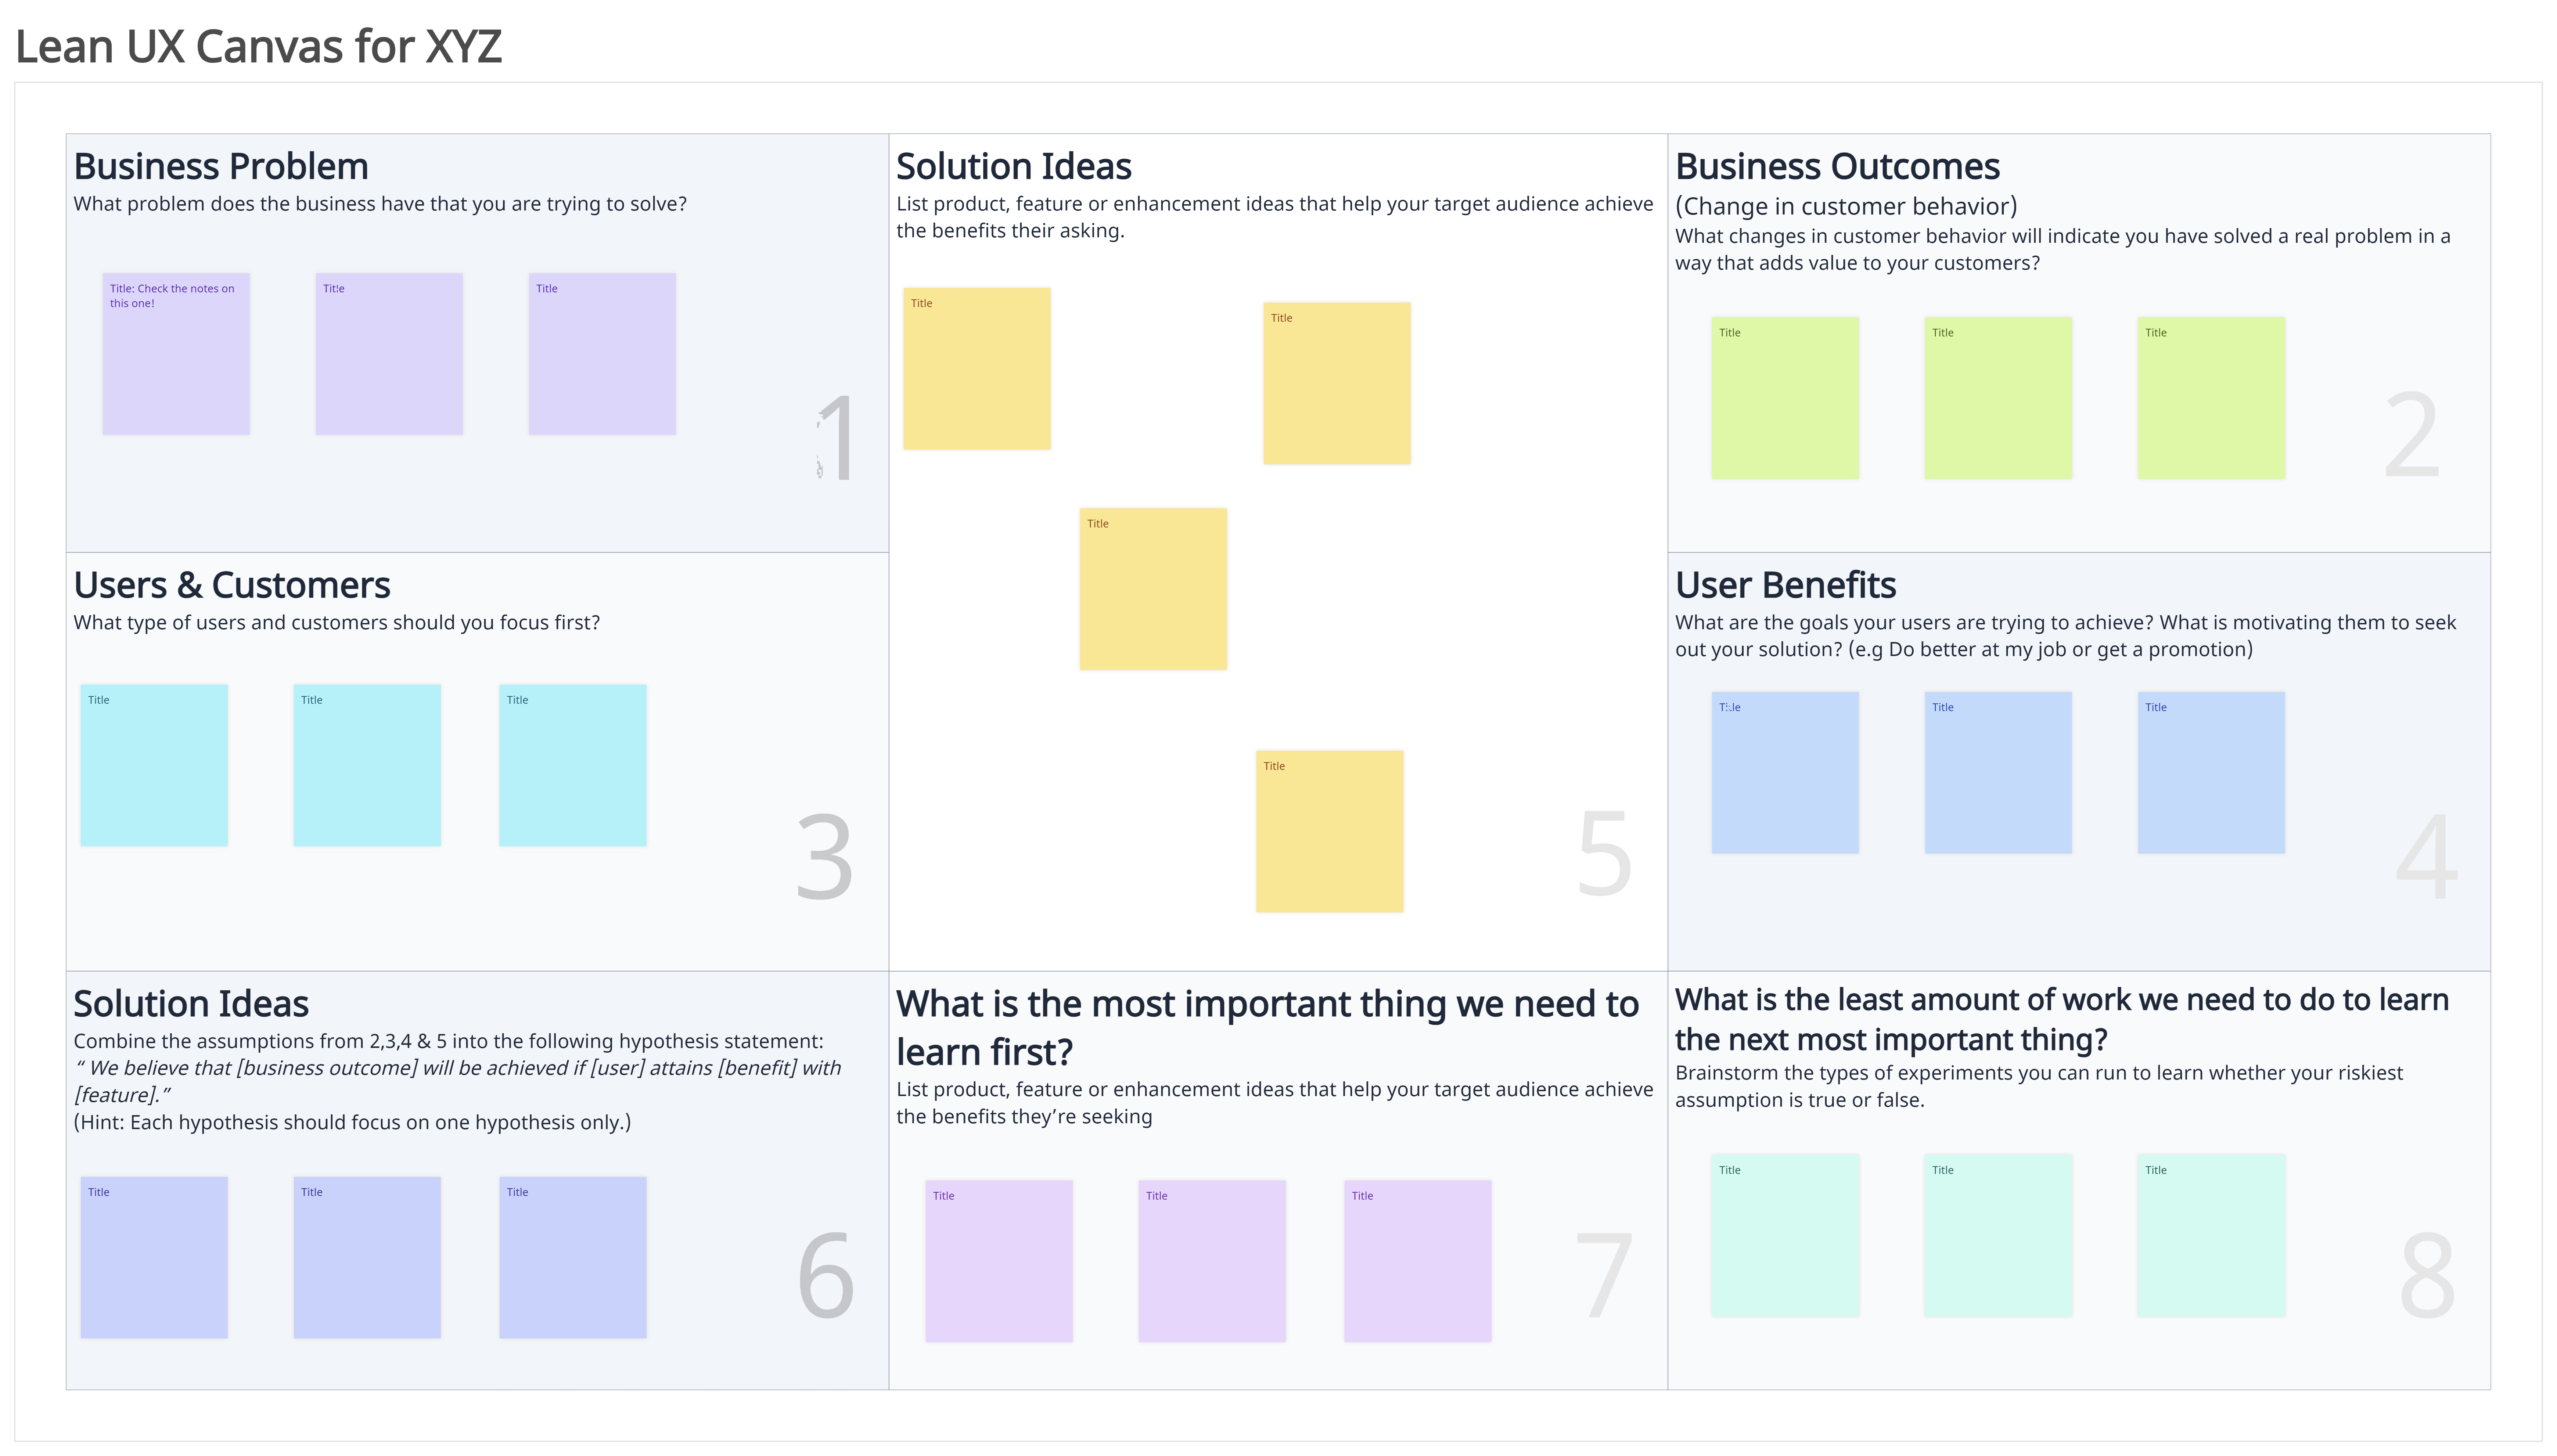Select the 'Business Problem' heading text
2557x1456 pixels.
pyautogui.click(x=221, y=166)
